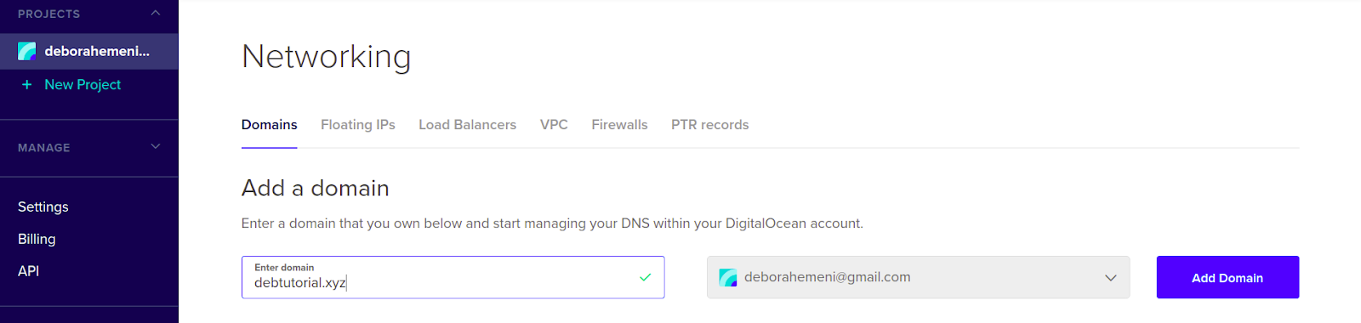Click the green checkmark in domain field
Viewport: 1361px width, 323px height.
(x=646, y=277)
